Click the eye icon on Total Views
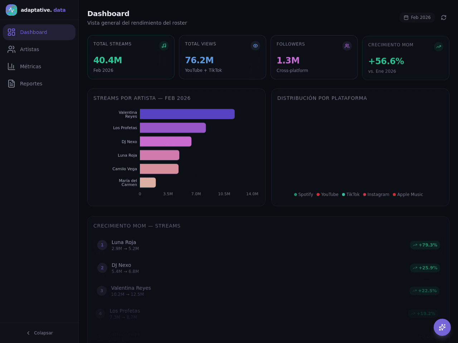 [x=255, y=46]
